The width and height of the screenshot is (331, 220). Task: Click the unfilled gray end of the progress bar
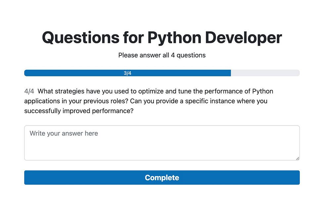pos(265,73)
